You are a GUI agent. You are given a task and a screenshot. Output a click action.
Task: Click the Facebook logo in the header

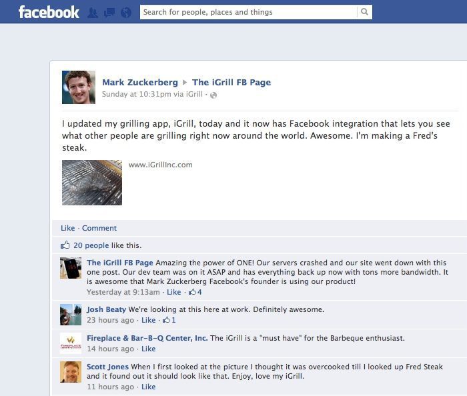click(x=49, y=12)
